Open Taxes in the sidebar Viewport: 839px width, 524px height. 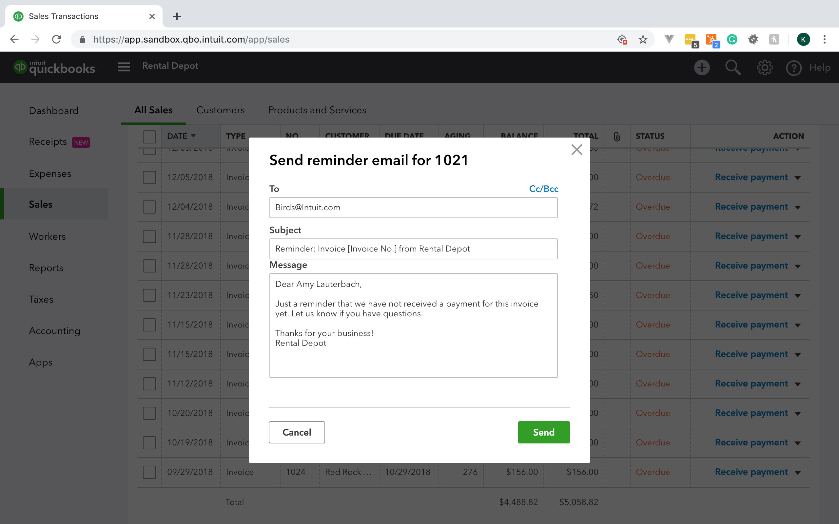pyautogui.click(x=41, y=299)
